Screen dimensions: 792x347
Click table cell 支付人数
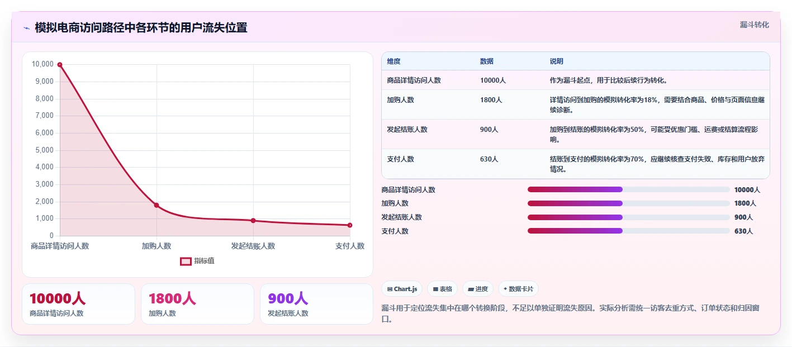click(x=400, y=159)
